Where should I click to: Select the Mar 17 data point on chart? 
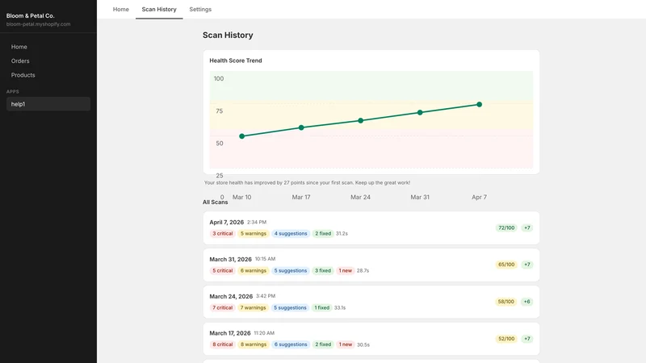pos(301,127)
